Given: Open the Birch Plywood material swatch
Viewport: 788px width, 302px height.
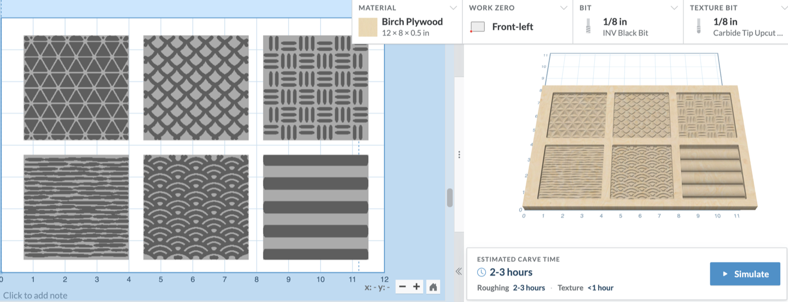Looking at the screenshot, I should pyautogui.click(x=368, y=27).
